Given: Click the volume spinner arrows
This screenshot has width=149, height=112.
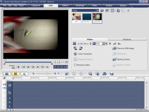Looking at the screenshot, I should [x=103, y=44].
